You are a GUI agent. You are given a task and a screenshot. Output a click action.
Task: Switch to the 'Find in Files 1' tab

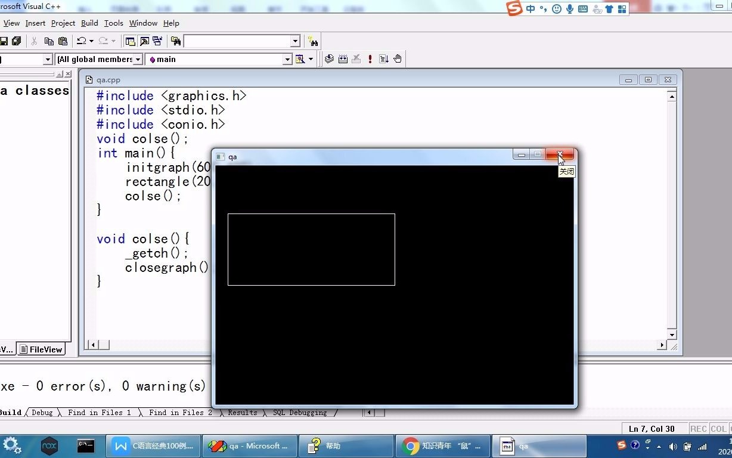(100, 412)
